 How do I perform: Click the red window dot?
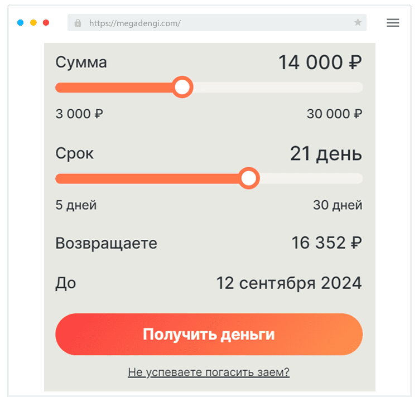[x=46, y=23]
